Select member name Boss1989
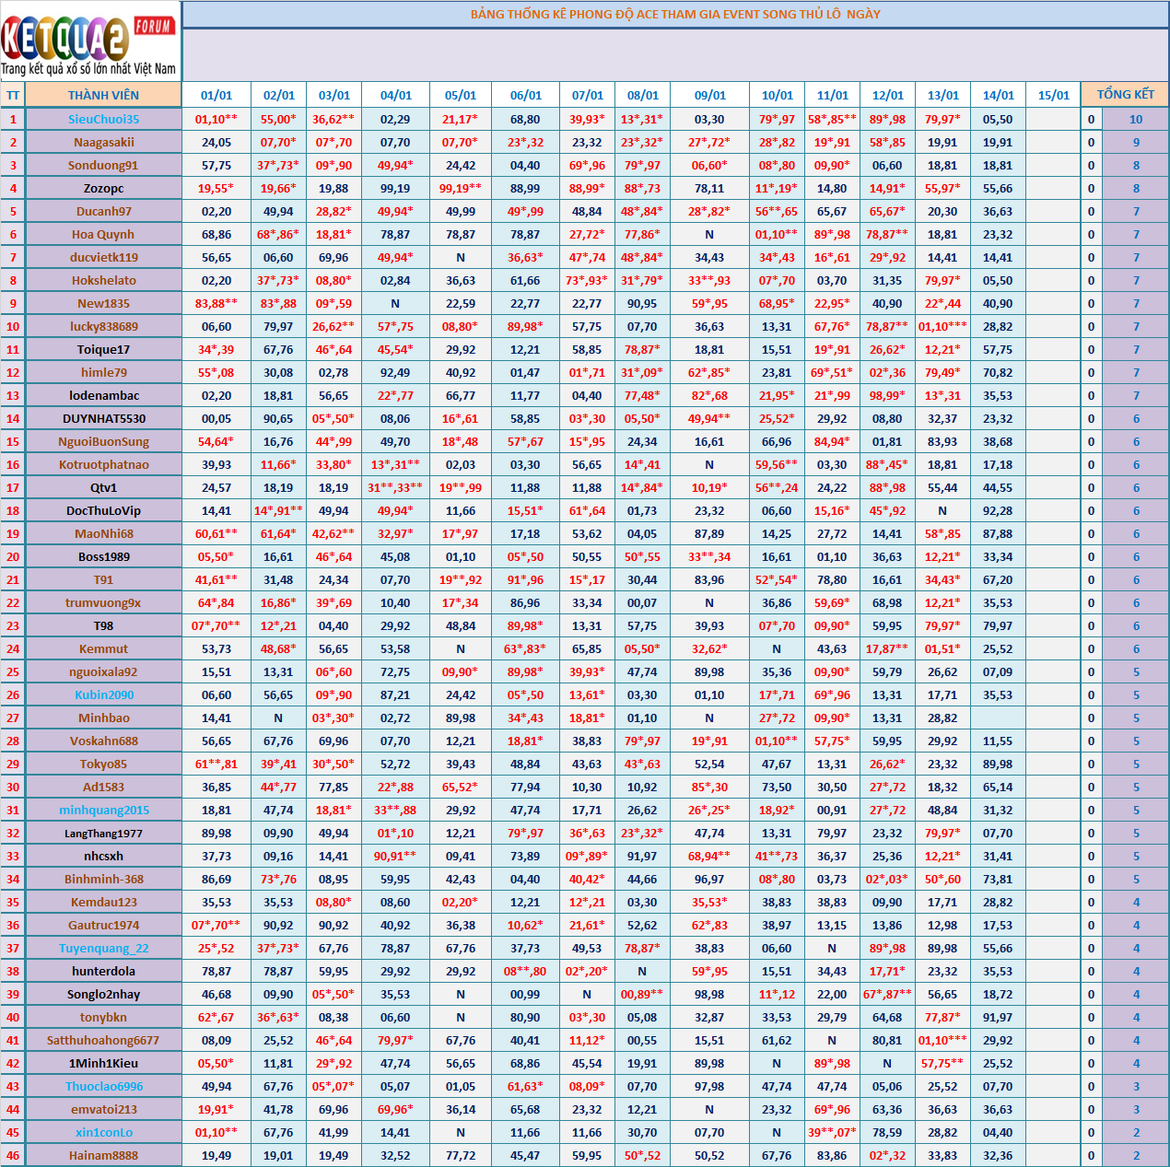 click(x=103, y=556)
